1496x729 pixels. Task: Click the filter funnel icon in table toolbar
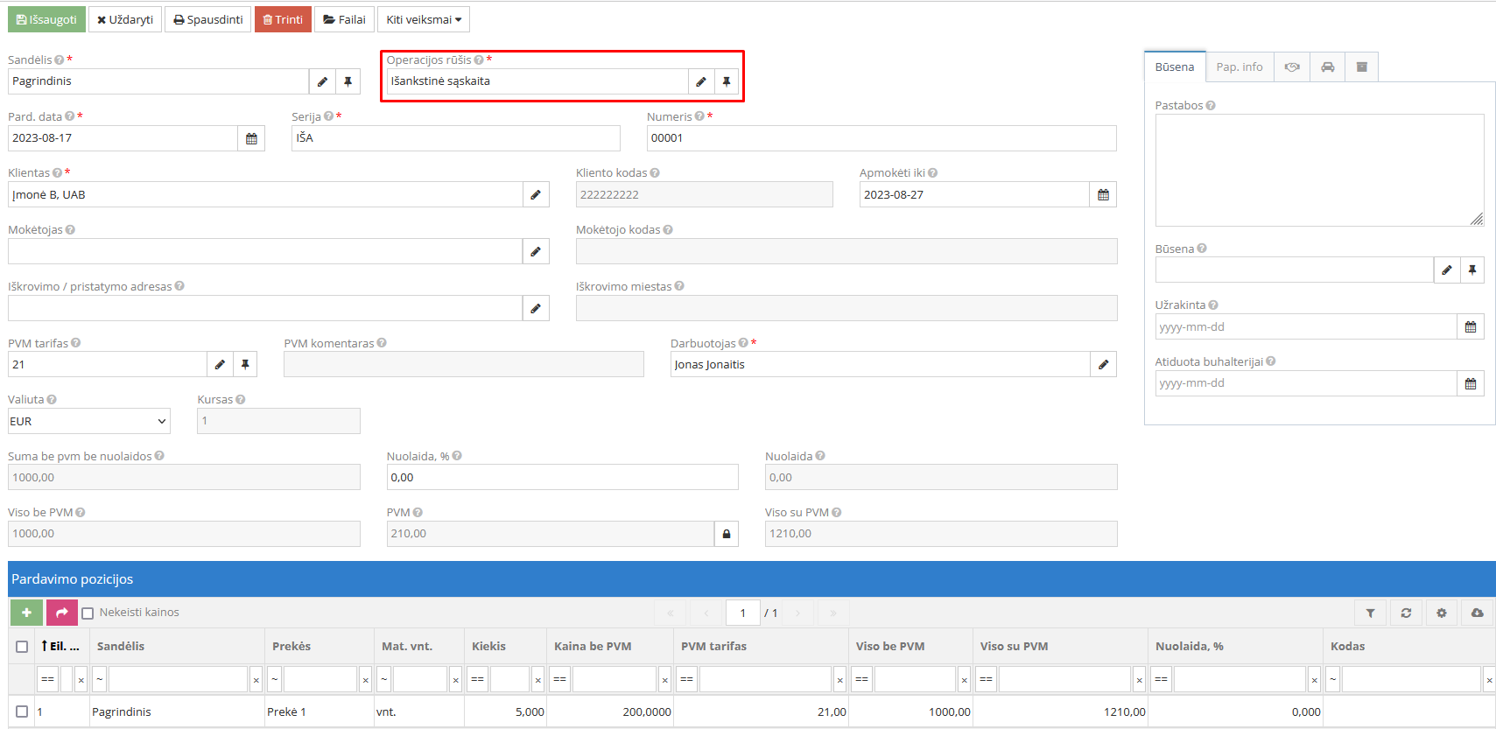tap(1370, 613)
